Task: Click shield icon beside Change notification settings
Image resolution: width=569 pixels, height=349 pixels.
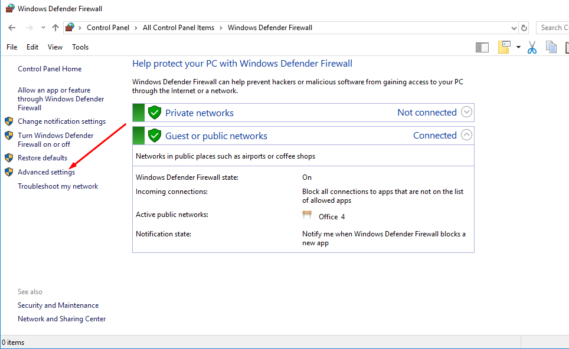Action: click(9, 121)
